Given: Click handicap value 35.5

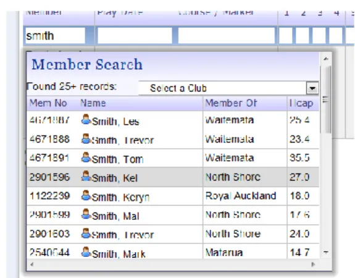Looking at the screenshot, I should pos(299,158).
